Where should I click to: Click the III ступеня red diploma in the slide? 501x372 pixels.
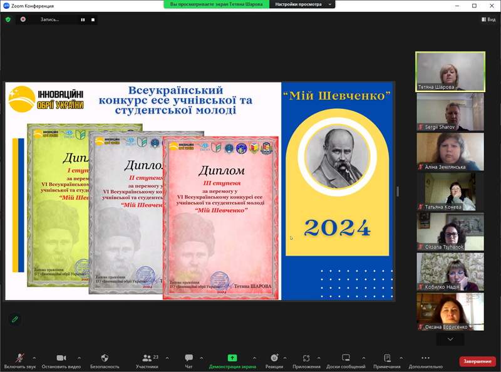[221, 218]
